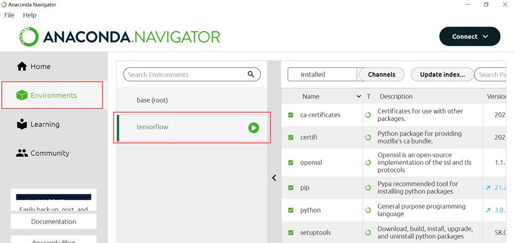Click the blue upgrade arrow for python version
The height and width of the screenshot is (243, 515).
pos(488,210)
